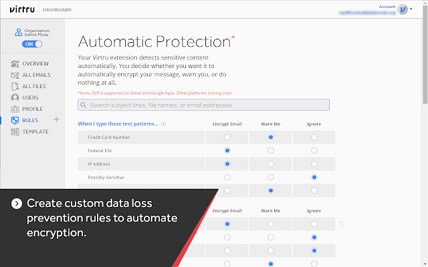
Task: Click the All Files document icon
Action: [x=15, y=86]
